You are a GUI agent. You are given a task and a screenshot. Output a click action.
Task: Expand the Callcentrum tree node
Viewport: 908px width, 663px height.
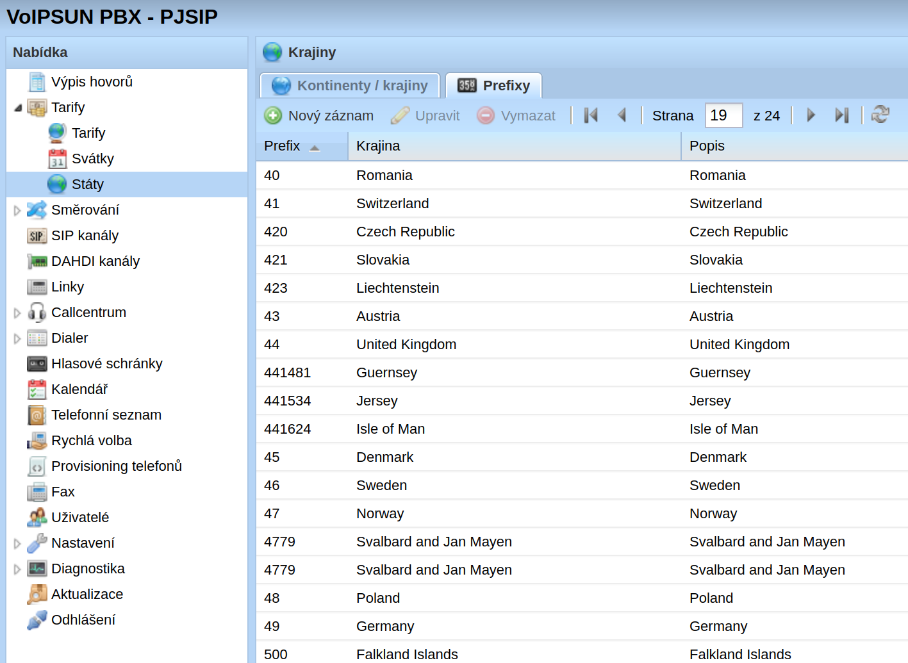17,313
